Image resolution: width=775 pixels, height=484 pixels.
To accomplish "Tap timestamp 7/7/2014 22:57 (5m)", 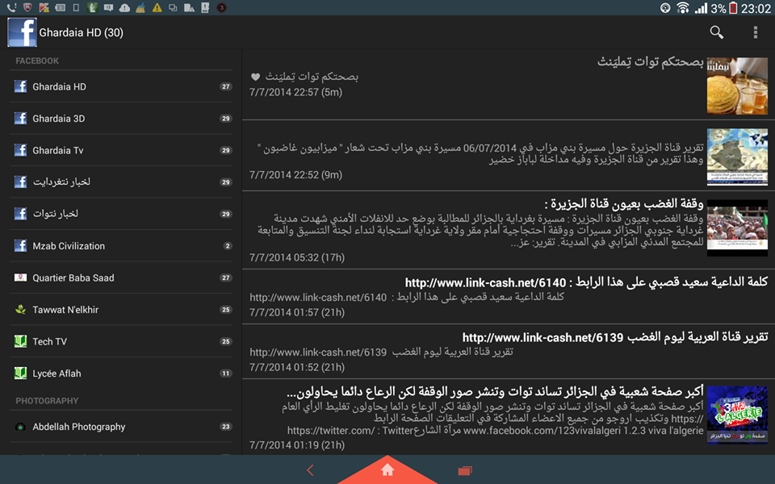I will point(295,92).
